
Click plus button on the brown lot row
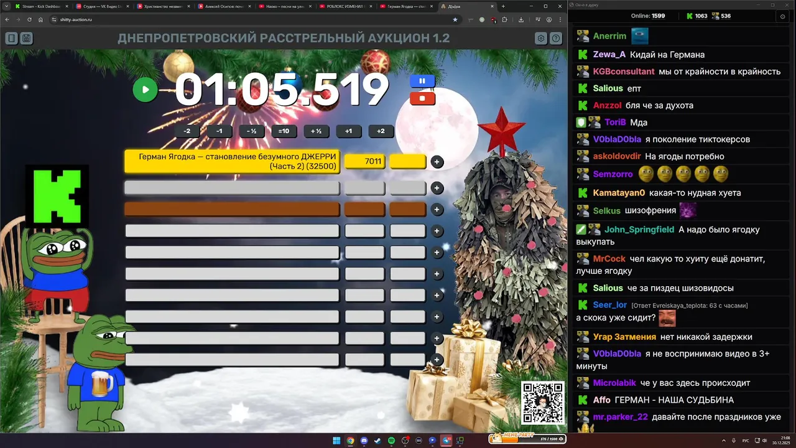tap(437, 210)
